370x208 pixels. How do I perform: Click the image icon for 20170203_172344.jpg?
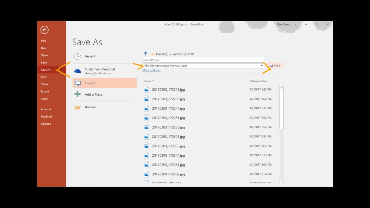coord(146,155)
